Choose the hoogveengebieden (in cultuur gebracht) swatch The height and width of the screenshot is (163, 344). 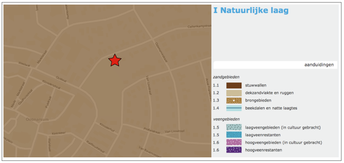pyautogui.click(x=234, y=142)
